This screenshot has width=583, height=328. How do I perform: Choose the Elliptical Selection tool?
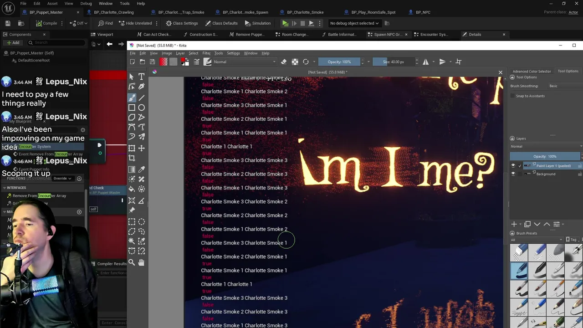142,222
